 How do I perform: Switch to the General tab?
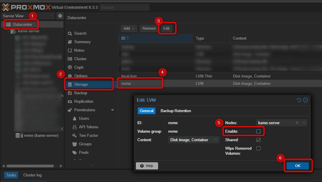click(x=147, y=111)
